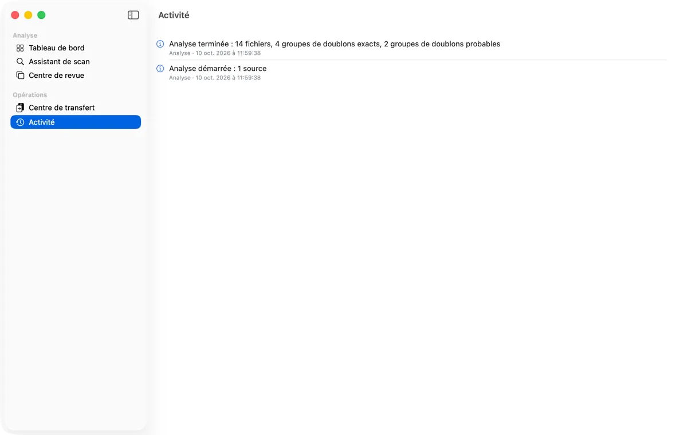Viewport: 676px width, 435px height.
Task: Minimize the window with yellow button
Action: pos(28,15)
